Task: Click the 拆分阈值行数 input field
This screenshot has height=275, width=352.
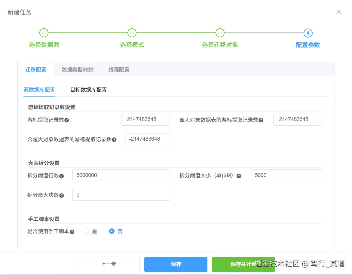Action: point(121,175)
